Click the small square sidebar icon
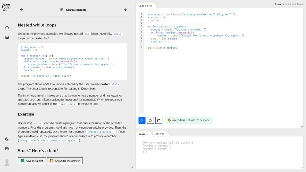Image resolution: width=306 pixels, height=172 pixels. click(7, 149)
